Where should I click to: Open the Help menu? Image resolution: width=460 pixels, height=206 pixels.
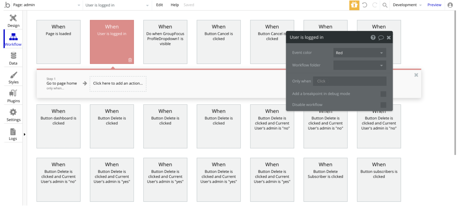pos(175,5)
